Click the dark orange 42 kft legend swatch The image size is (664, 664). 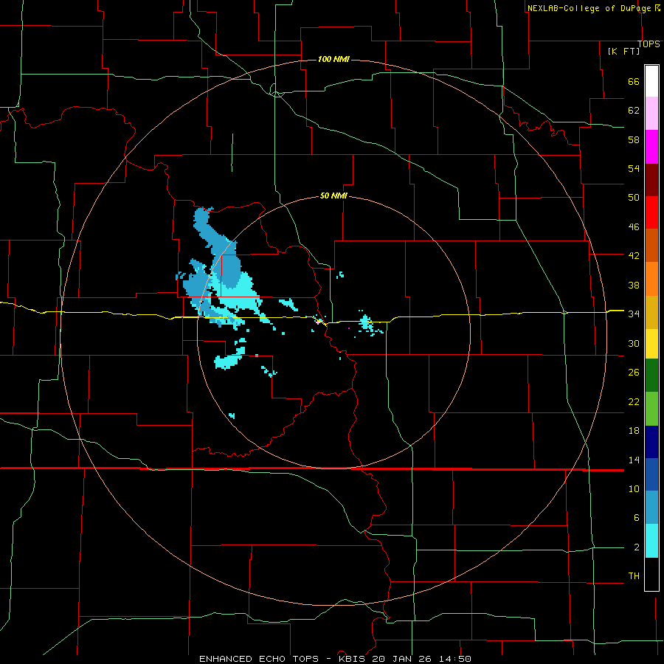651,246
